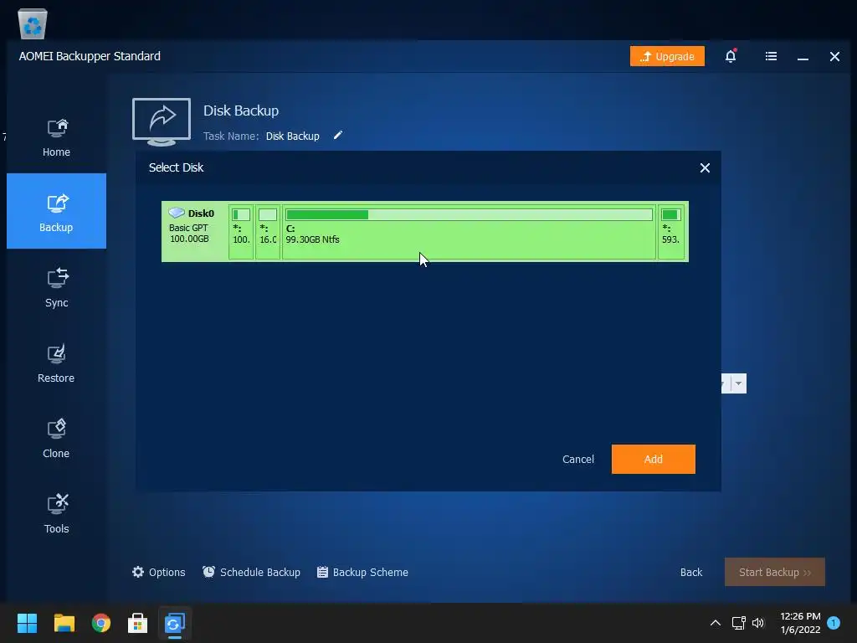Open the Sync section

(x=56, y=288)
